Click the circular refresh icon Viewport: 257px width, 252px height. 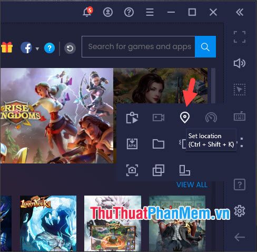(x=70, y=48)
